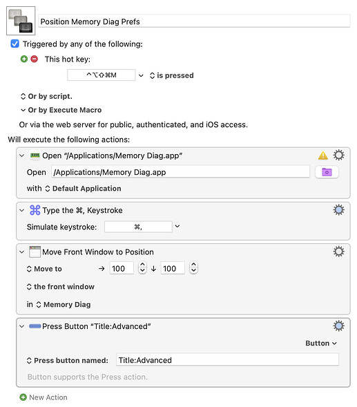Open the 'Default Application' popup menu

pyautogui.click(x=83, y=189)
